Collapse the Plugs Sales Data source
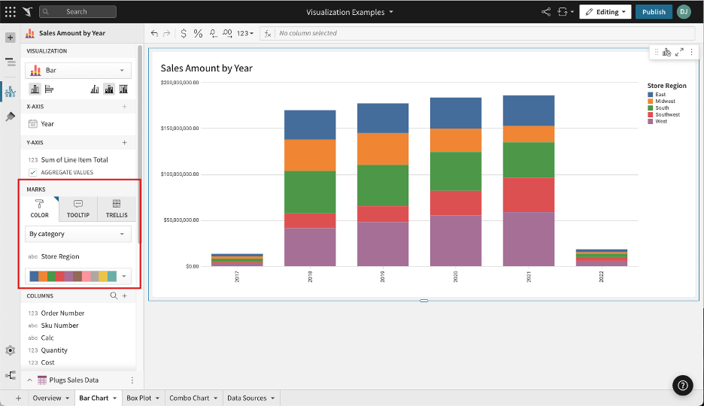The width and height of the screenshot is (704, 406). (x=30, y=380)
